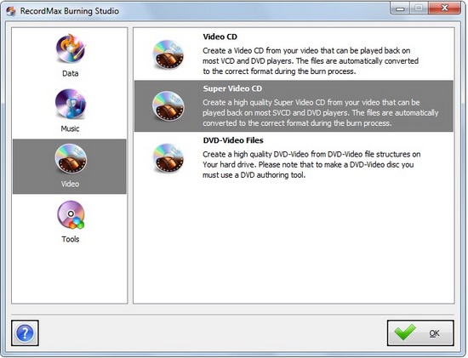Confirm selection with the OK button

(420, 333)
